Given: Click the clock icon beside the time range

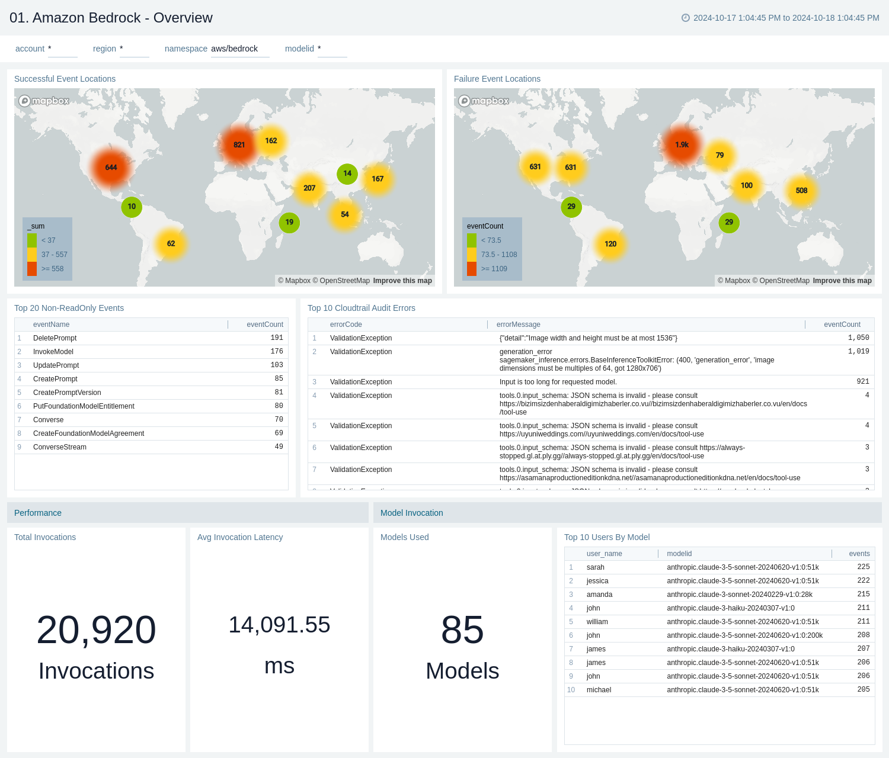Looking at the screenshot, I should click(x=686, y=18).
